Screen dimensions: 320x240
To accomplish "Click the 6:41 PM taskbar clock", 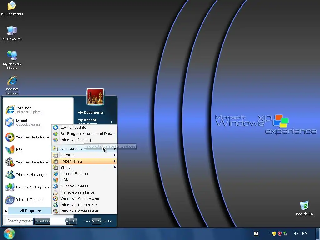I will point(300,234).
